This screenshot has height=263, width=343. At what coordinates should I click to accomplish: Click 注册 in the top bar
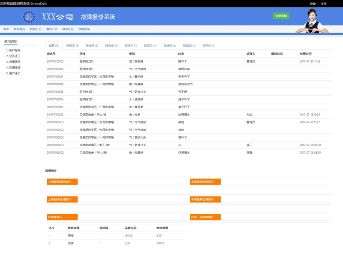pyautogui.click(x=323, y=3)
